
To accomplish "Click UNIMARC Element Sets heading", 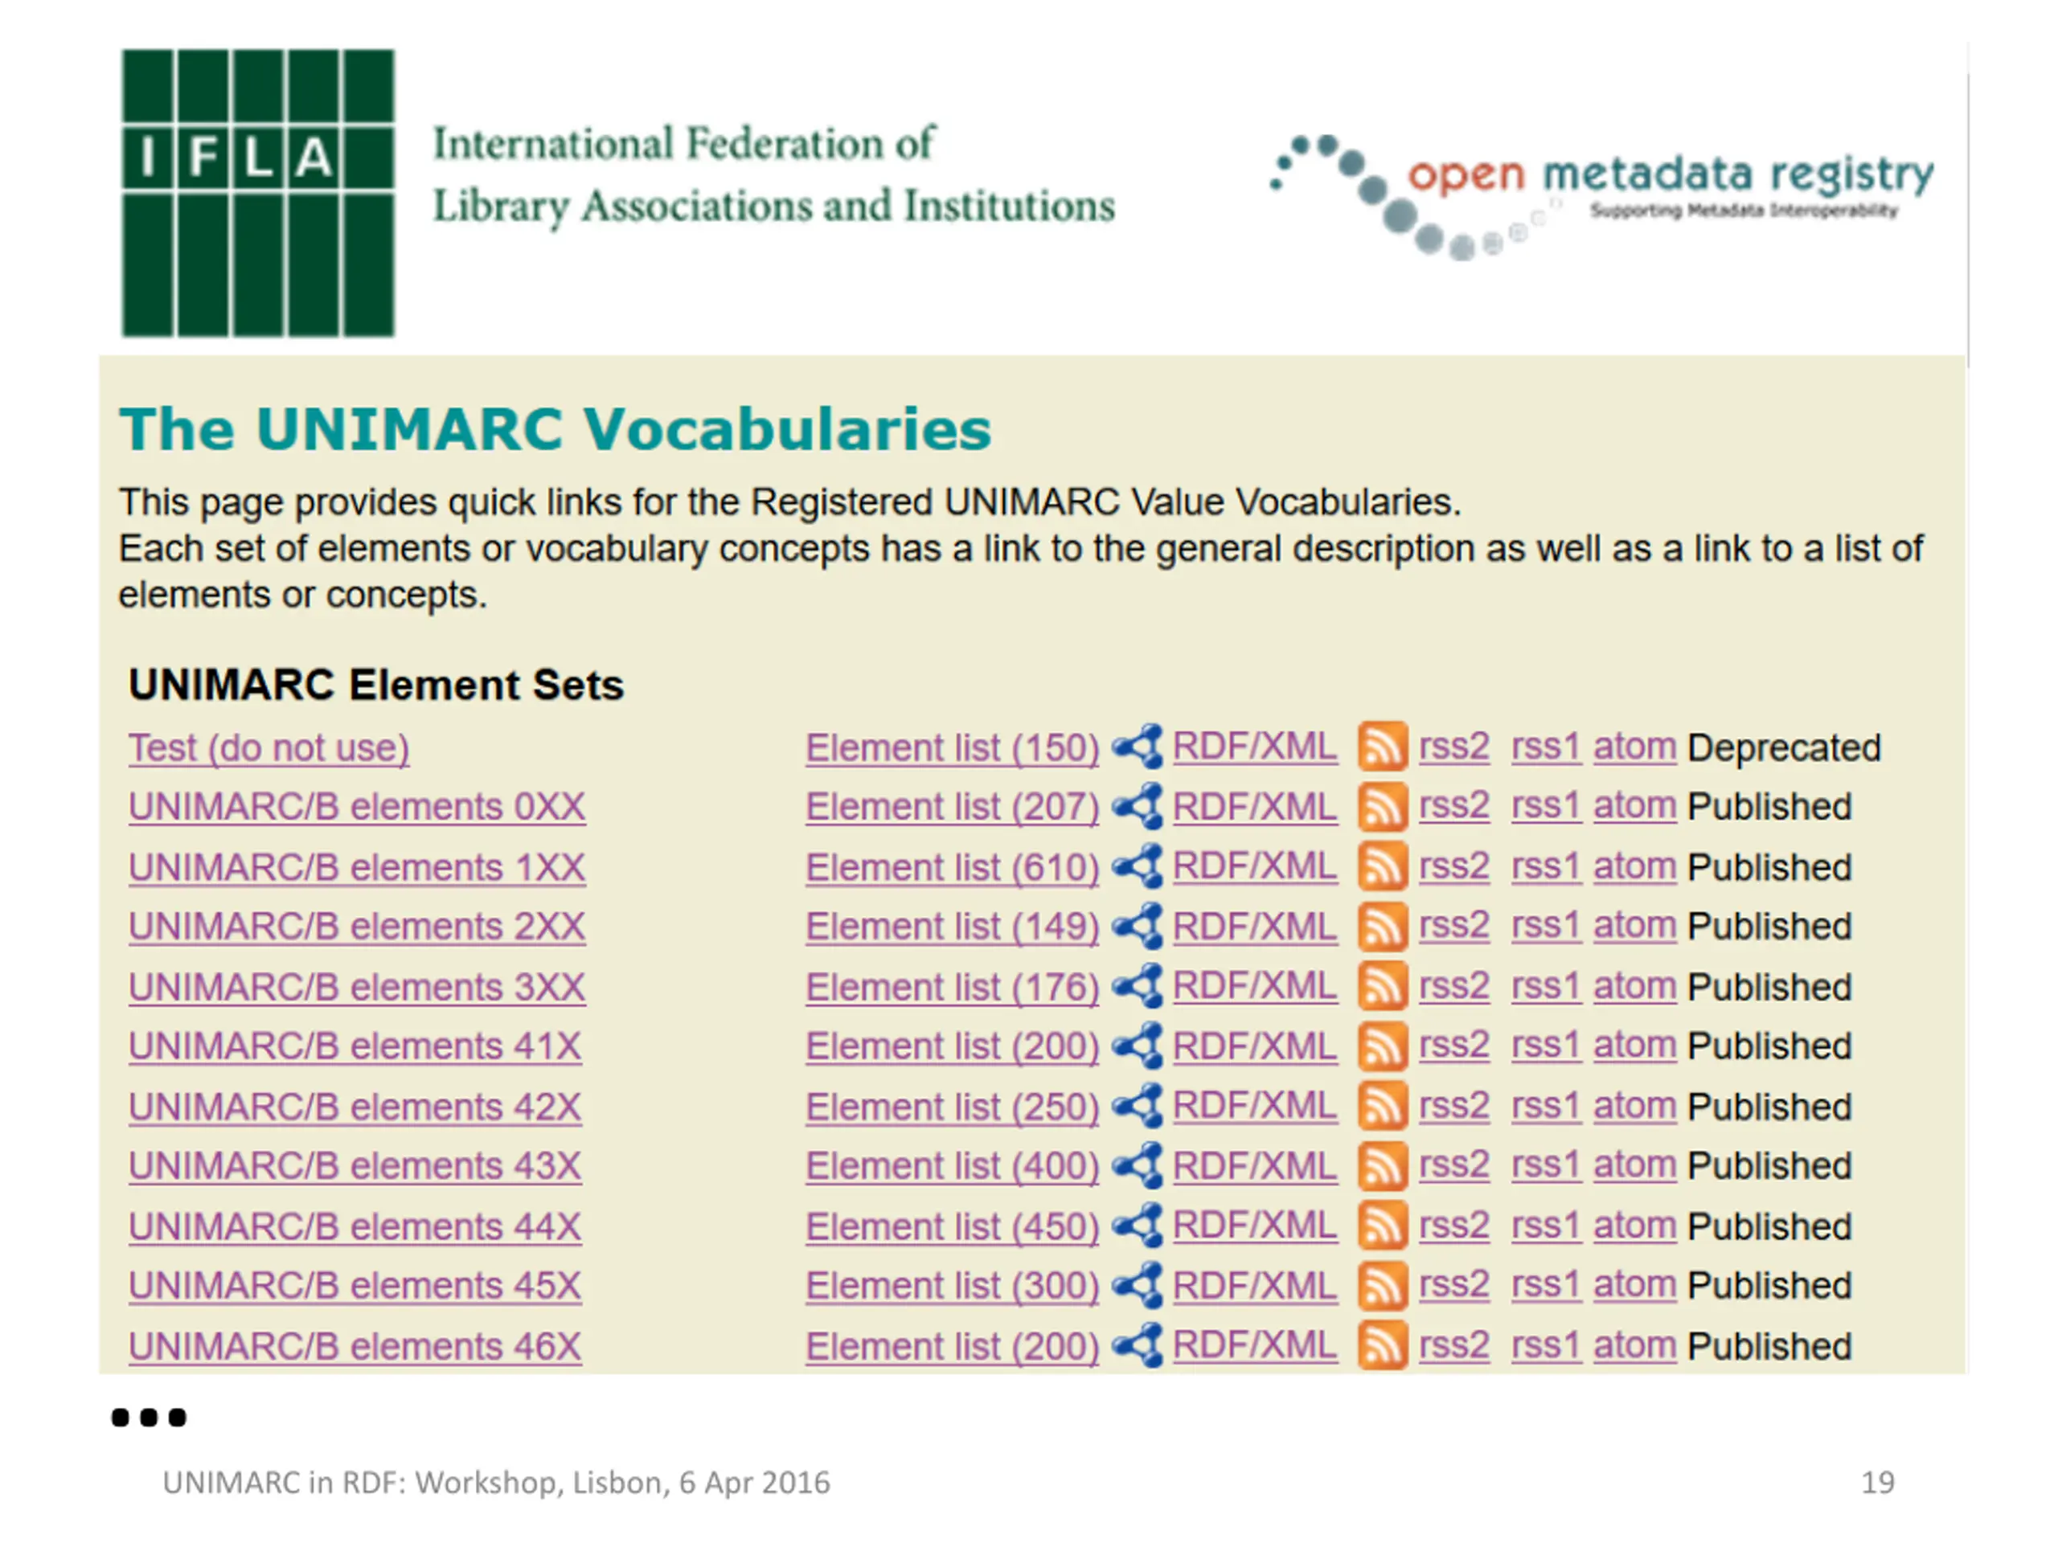I will click(x=376, y=685).
